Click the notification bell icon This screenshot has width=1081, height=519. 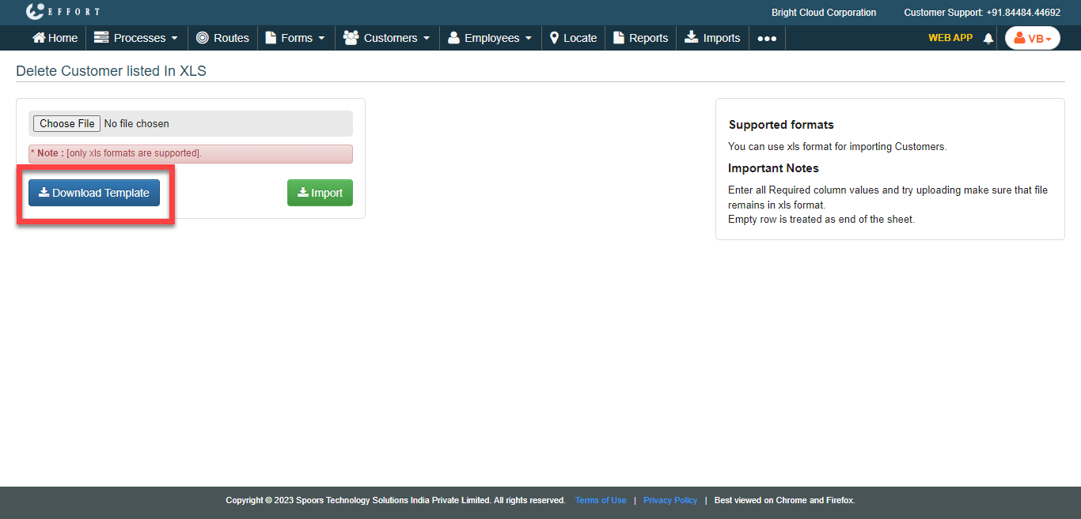(988, 38)
